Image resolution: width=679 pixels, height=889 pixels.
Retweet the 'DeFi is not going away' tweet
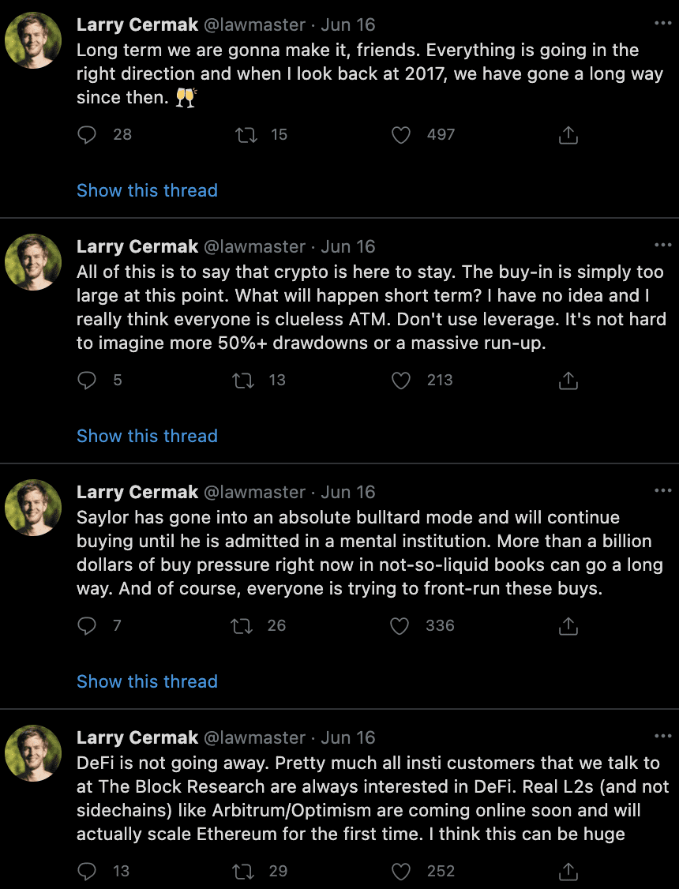243,872
